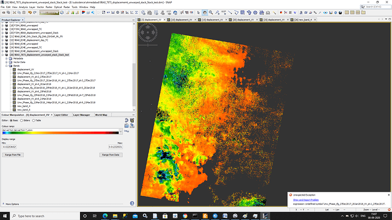Close the Unexpected Exception notification
This screenshot has width=392, height=220.
coord(389,195)
